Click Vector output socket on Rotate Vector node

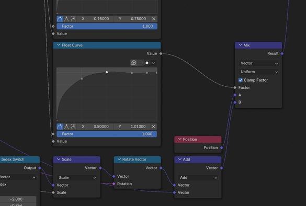point(161,168)
